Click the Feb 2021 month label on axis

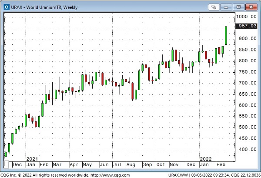44,165
